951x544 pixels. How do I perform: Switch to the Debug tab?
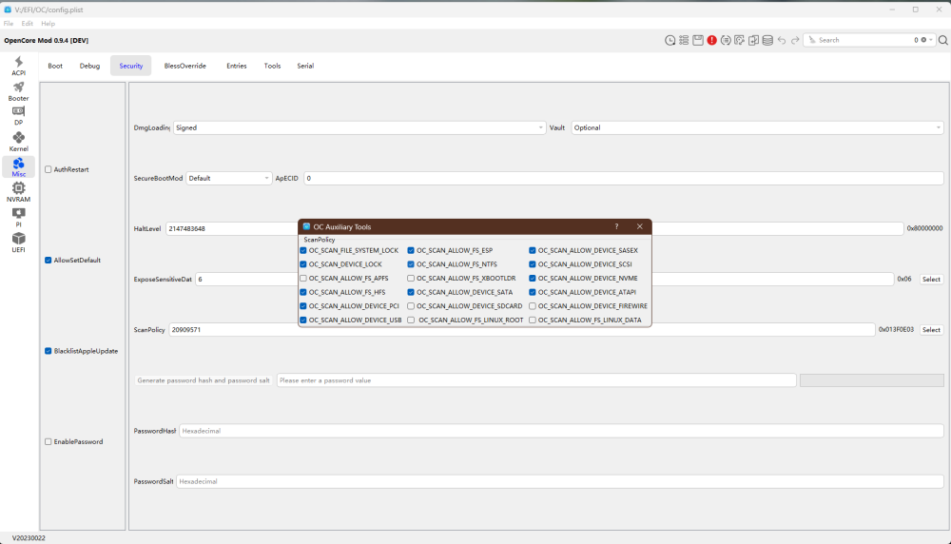pyautogui.click(x=89, y=66)
